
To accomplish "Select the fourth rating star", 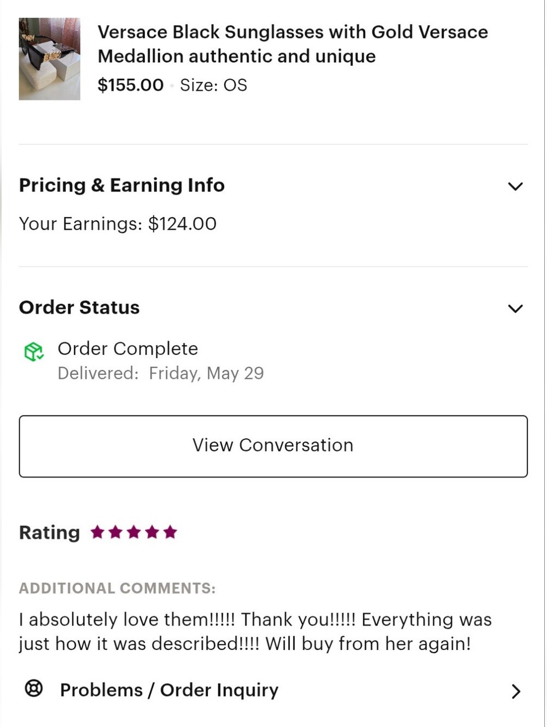I will (x=152, y=532).
